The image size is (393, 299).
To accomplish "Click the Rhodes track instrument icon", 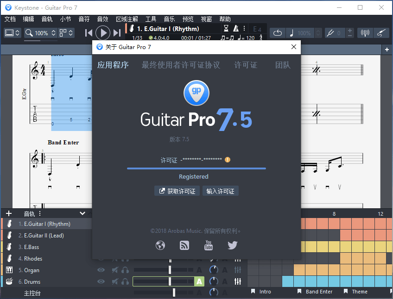I will coord(9,258).
